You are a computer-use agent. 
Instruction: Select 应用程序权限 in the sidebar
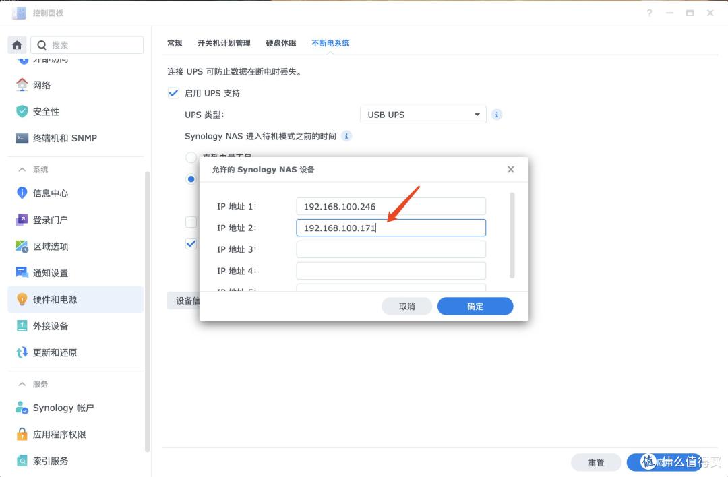click(x=75, y=434)
